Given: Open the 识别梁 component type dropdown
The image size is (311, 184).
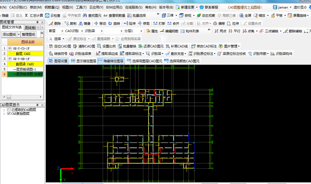Looking at the screenshot, I should (102, 31).
